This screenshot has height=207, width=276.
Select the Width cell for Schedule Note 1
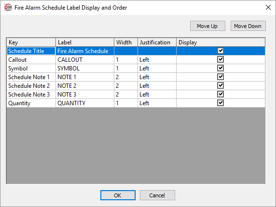(126, 77)
